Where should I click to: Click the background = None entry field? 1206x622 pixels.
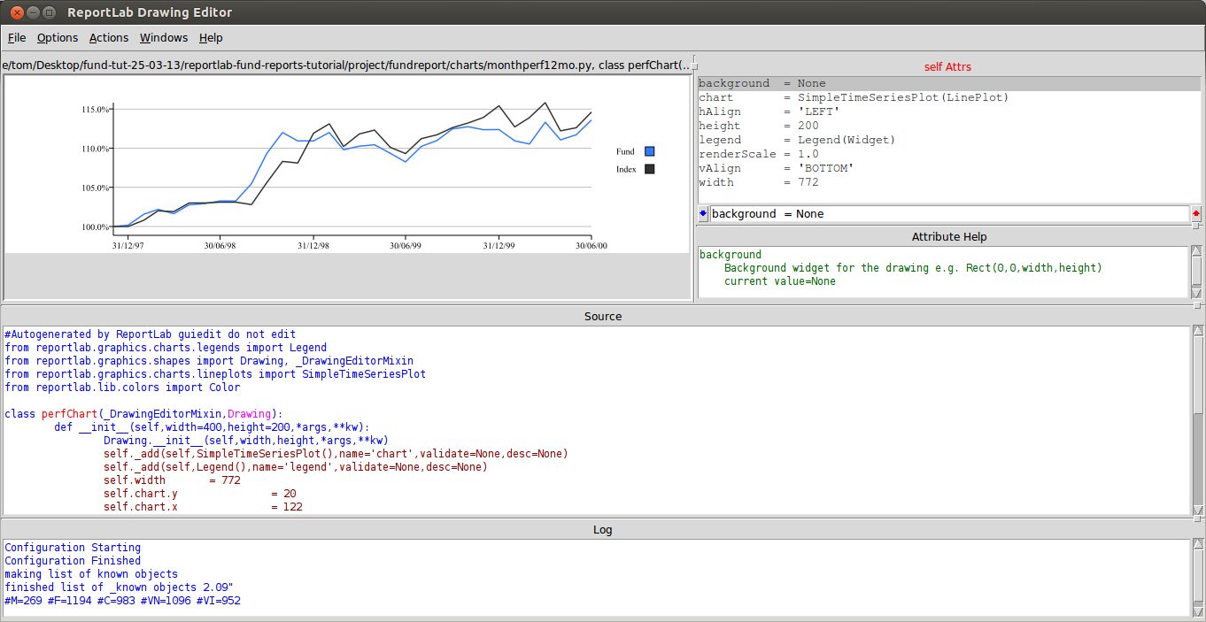tap(949, 213)
